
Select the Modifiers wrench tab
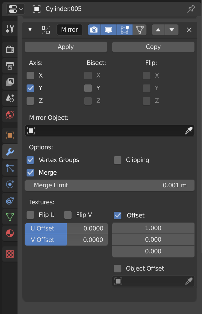(10, 152)
